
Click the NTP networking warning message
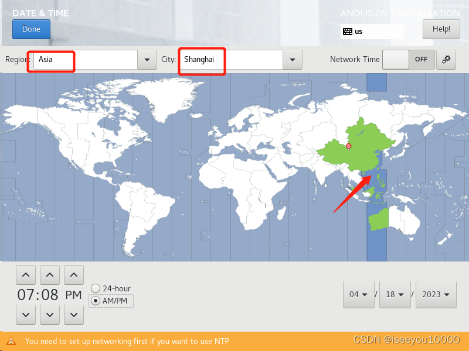click(127, 341)
